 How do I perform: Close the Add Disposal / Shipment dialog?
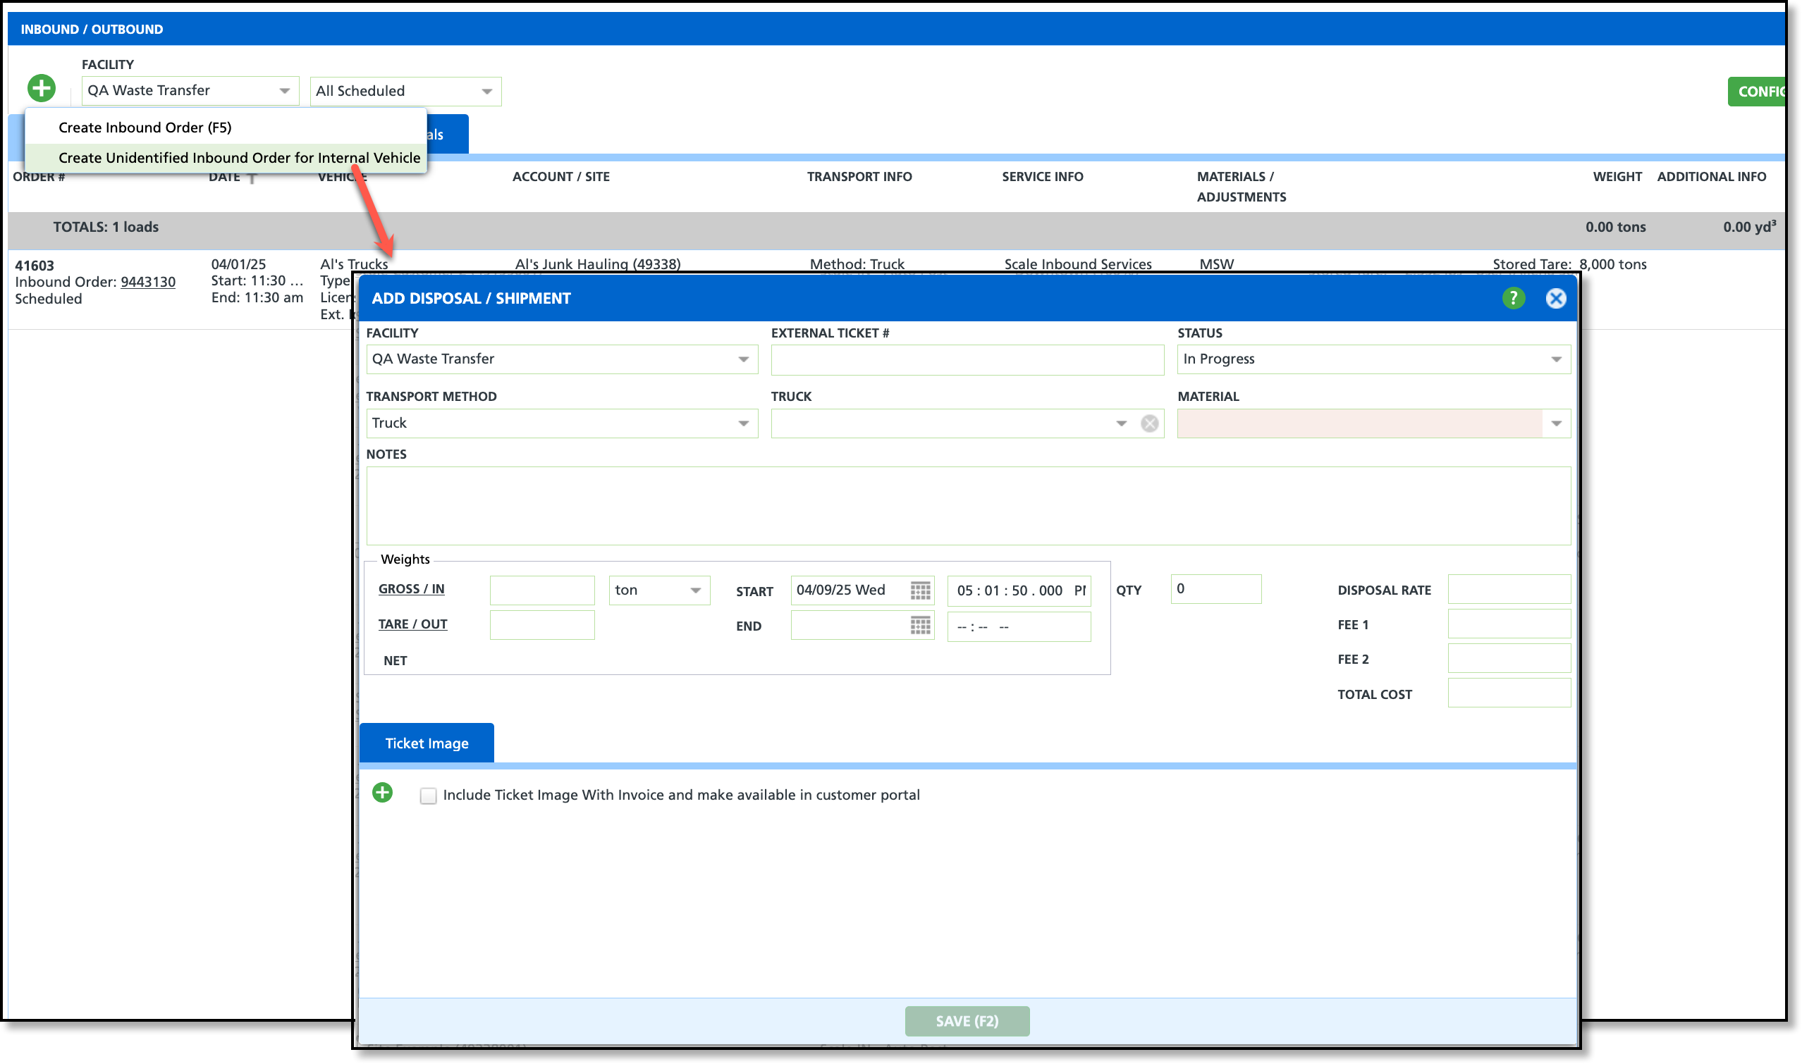pos(1555,298)
